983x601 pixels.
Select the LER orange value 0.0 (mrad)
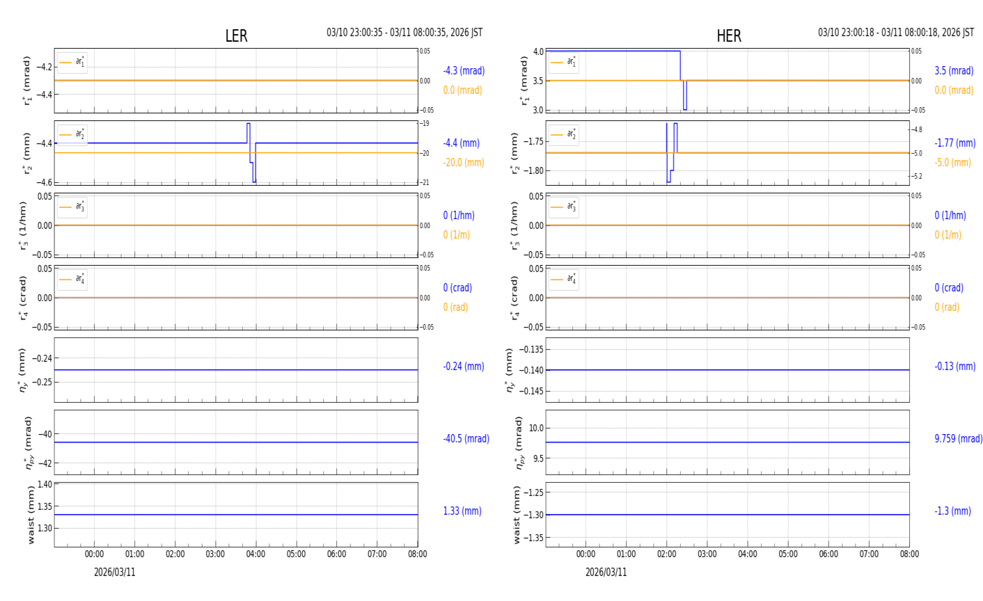[463, 90]
